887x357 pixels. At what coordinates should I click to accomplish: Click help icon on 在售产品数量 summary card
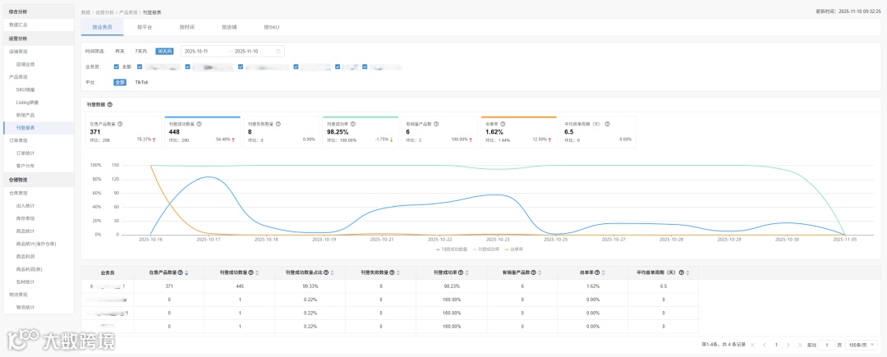(120, 124)
